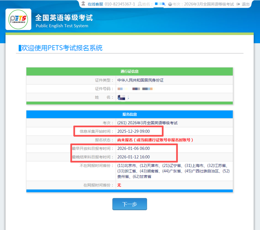Open the 在线客服 link

coord(95,4)
